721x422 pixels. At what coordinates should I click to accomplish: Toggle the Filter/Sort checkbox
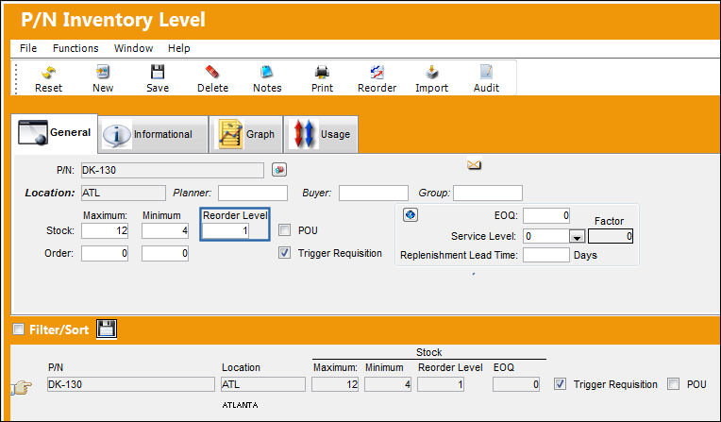[18, 329]
